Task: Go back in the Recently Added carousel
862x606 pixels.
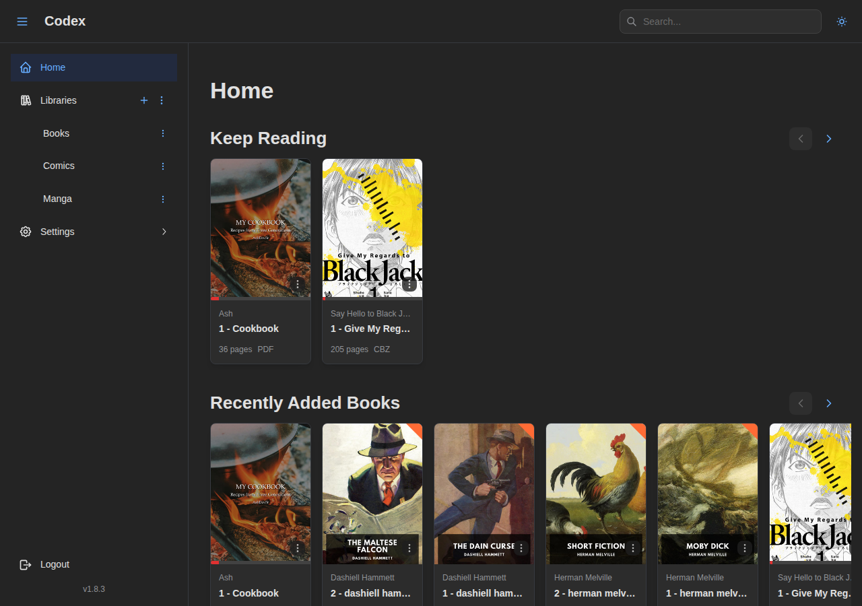Action: (x=801, y=403)
